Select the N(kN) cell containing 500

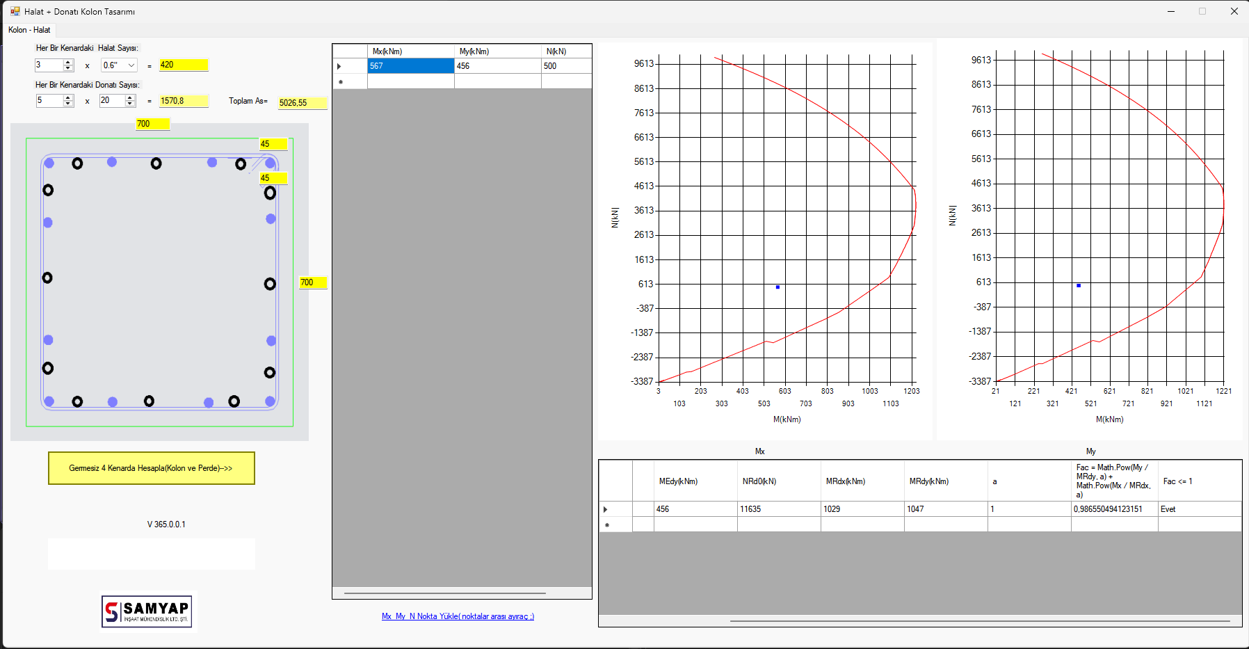tap(566, 66)
